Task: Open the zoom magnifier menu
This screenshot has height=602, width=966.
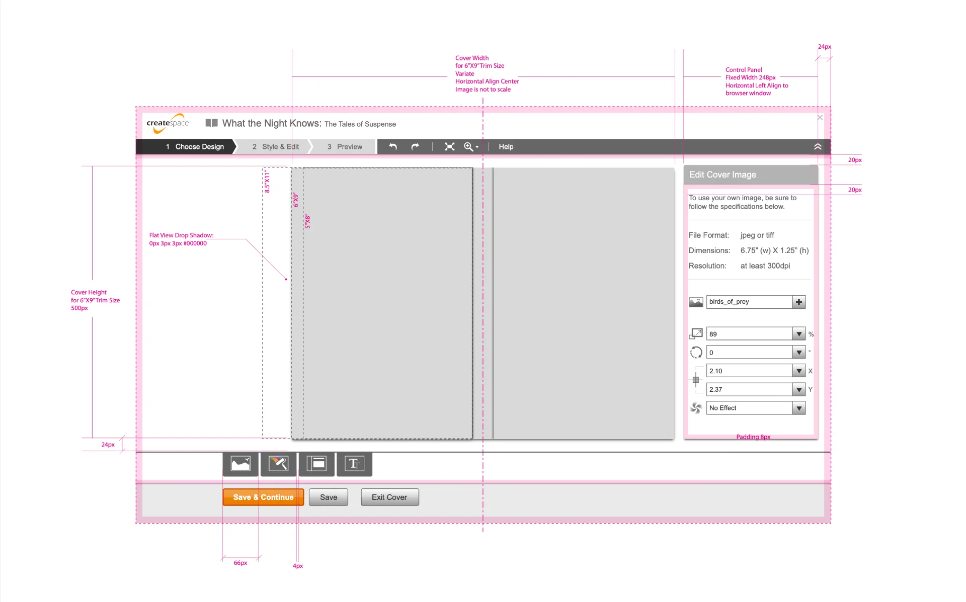Action: [x=470, y=147]
